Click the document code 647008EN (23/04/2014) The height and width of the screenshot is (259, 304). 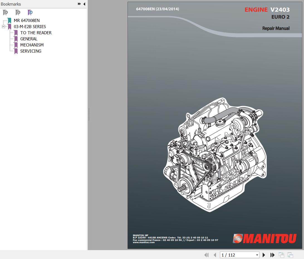[158, 9]
